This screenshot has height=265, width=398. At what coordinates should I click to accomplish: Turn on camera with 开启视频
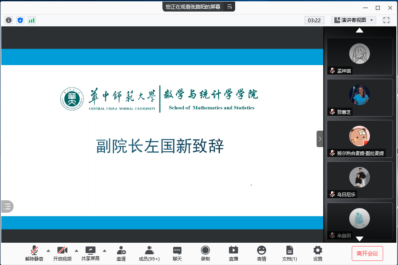click(x=62, y=253)
